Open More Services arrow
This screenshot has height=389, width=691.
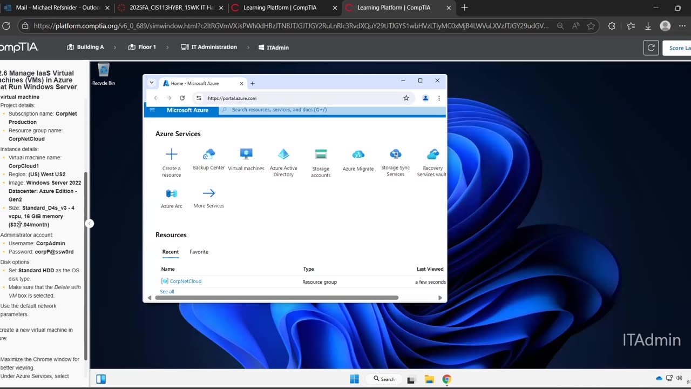(x=209, y=198)
